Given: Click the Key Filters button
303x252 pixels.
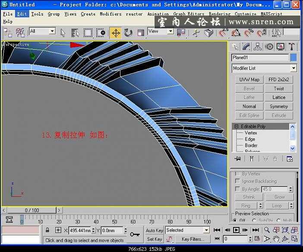Looking at the screenshot, I should point(193,239).
